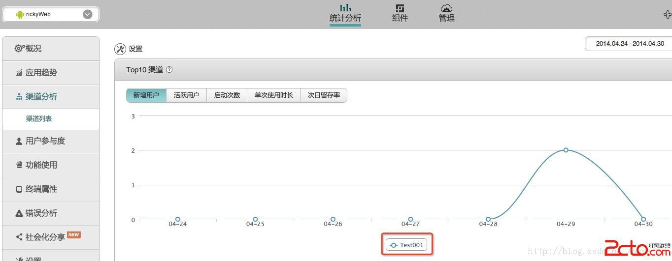
Task: Select the 单次使用时长 metric tab
Action: point(274,95)
